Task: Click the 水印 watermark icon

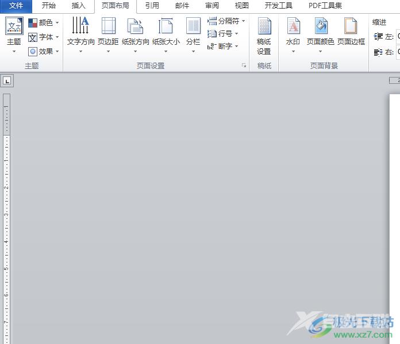Action: coord(293,25)
